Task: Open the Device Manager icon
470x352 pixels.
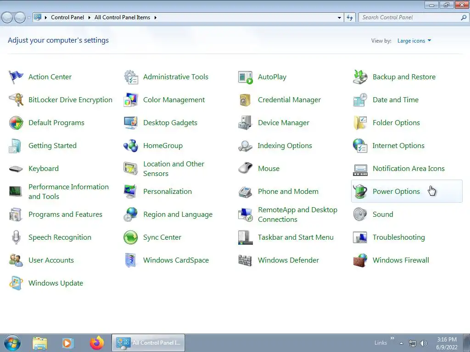Action: pyautogui.click(x=246, y=123)
